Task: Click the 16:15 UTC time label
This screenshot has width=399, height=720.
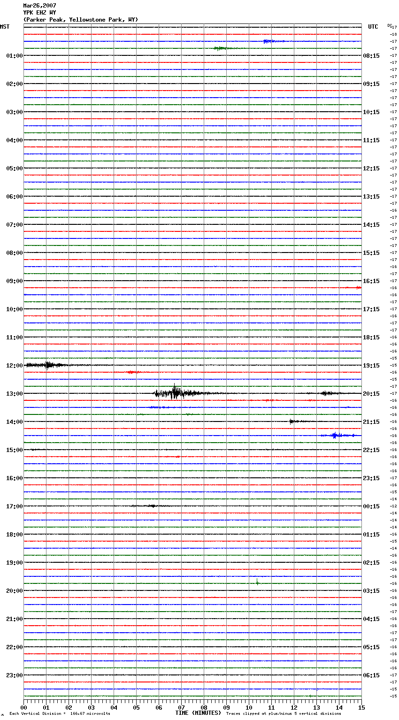Action: [x=371, y=281]
